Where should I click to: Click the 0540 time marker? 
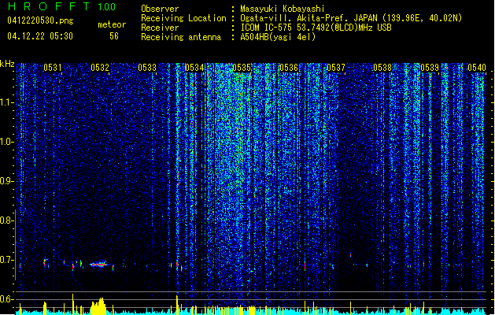click(477, 68)
